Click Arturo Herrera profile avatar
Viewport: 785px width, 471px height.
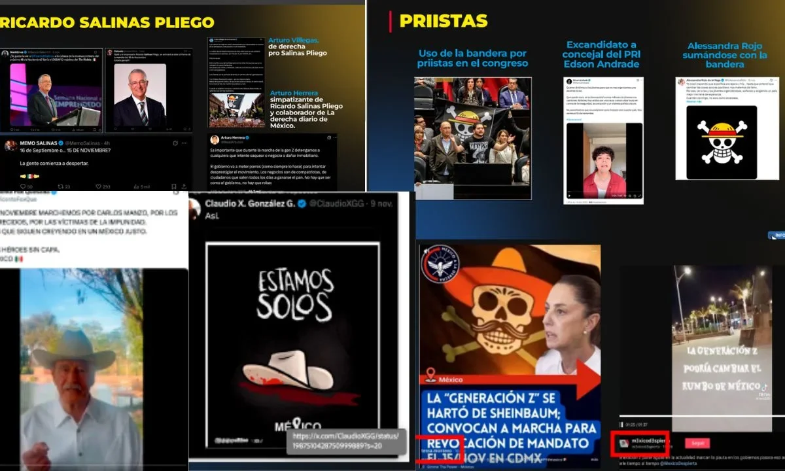click(x=215, y=140)
